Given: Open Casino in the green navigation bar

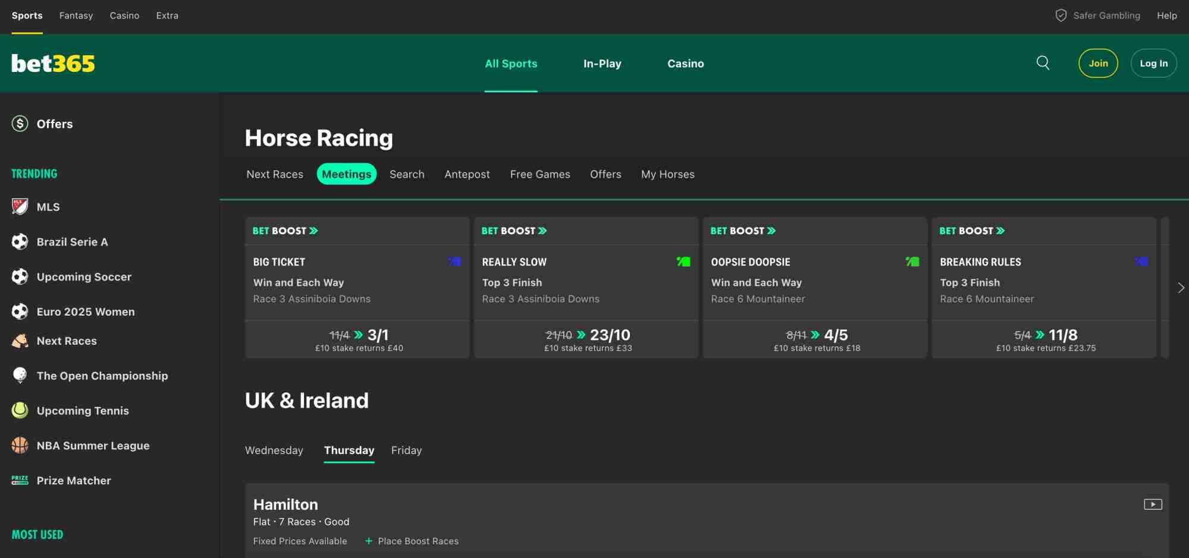Looking at the screenshot, I should click(685, 64).
